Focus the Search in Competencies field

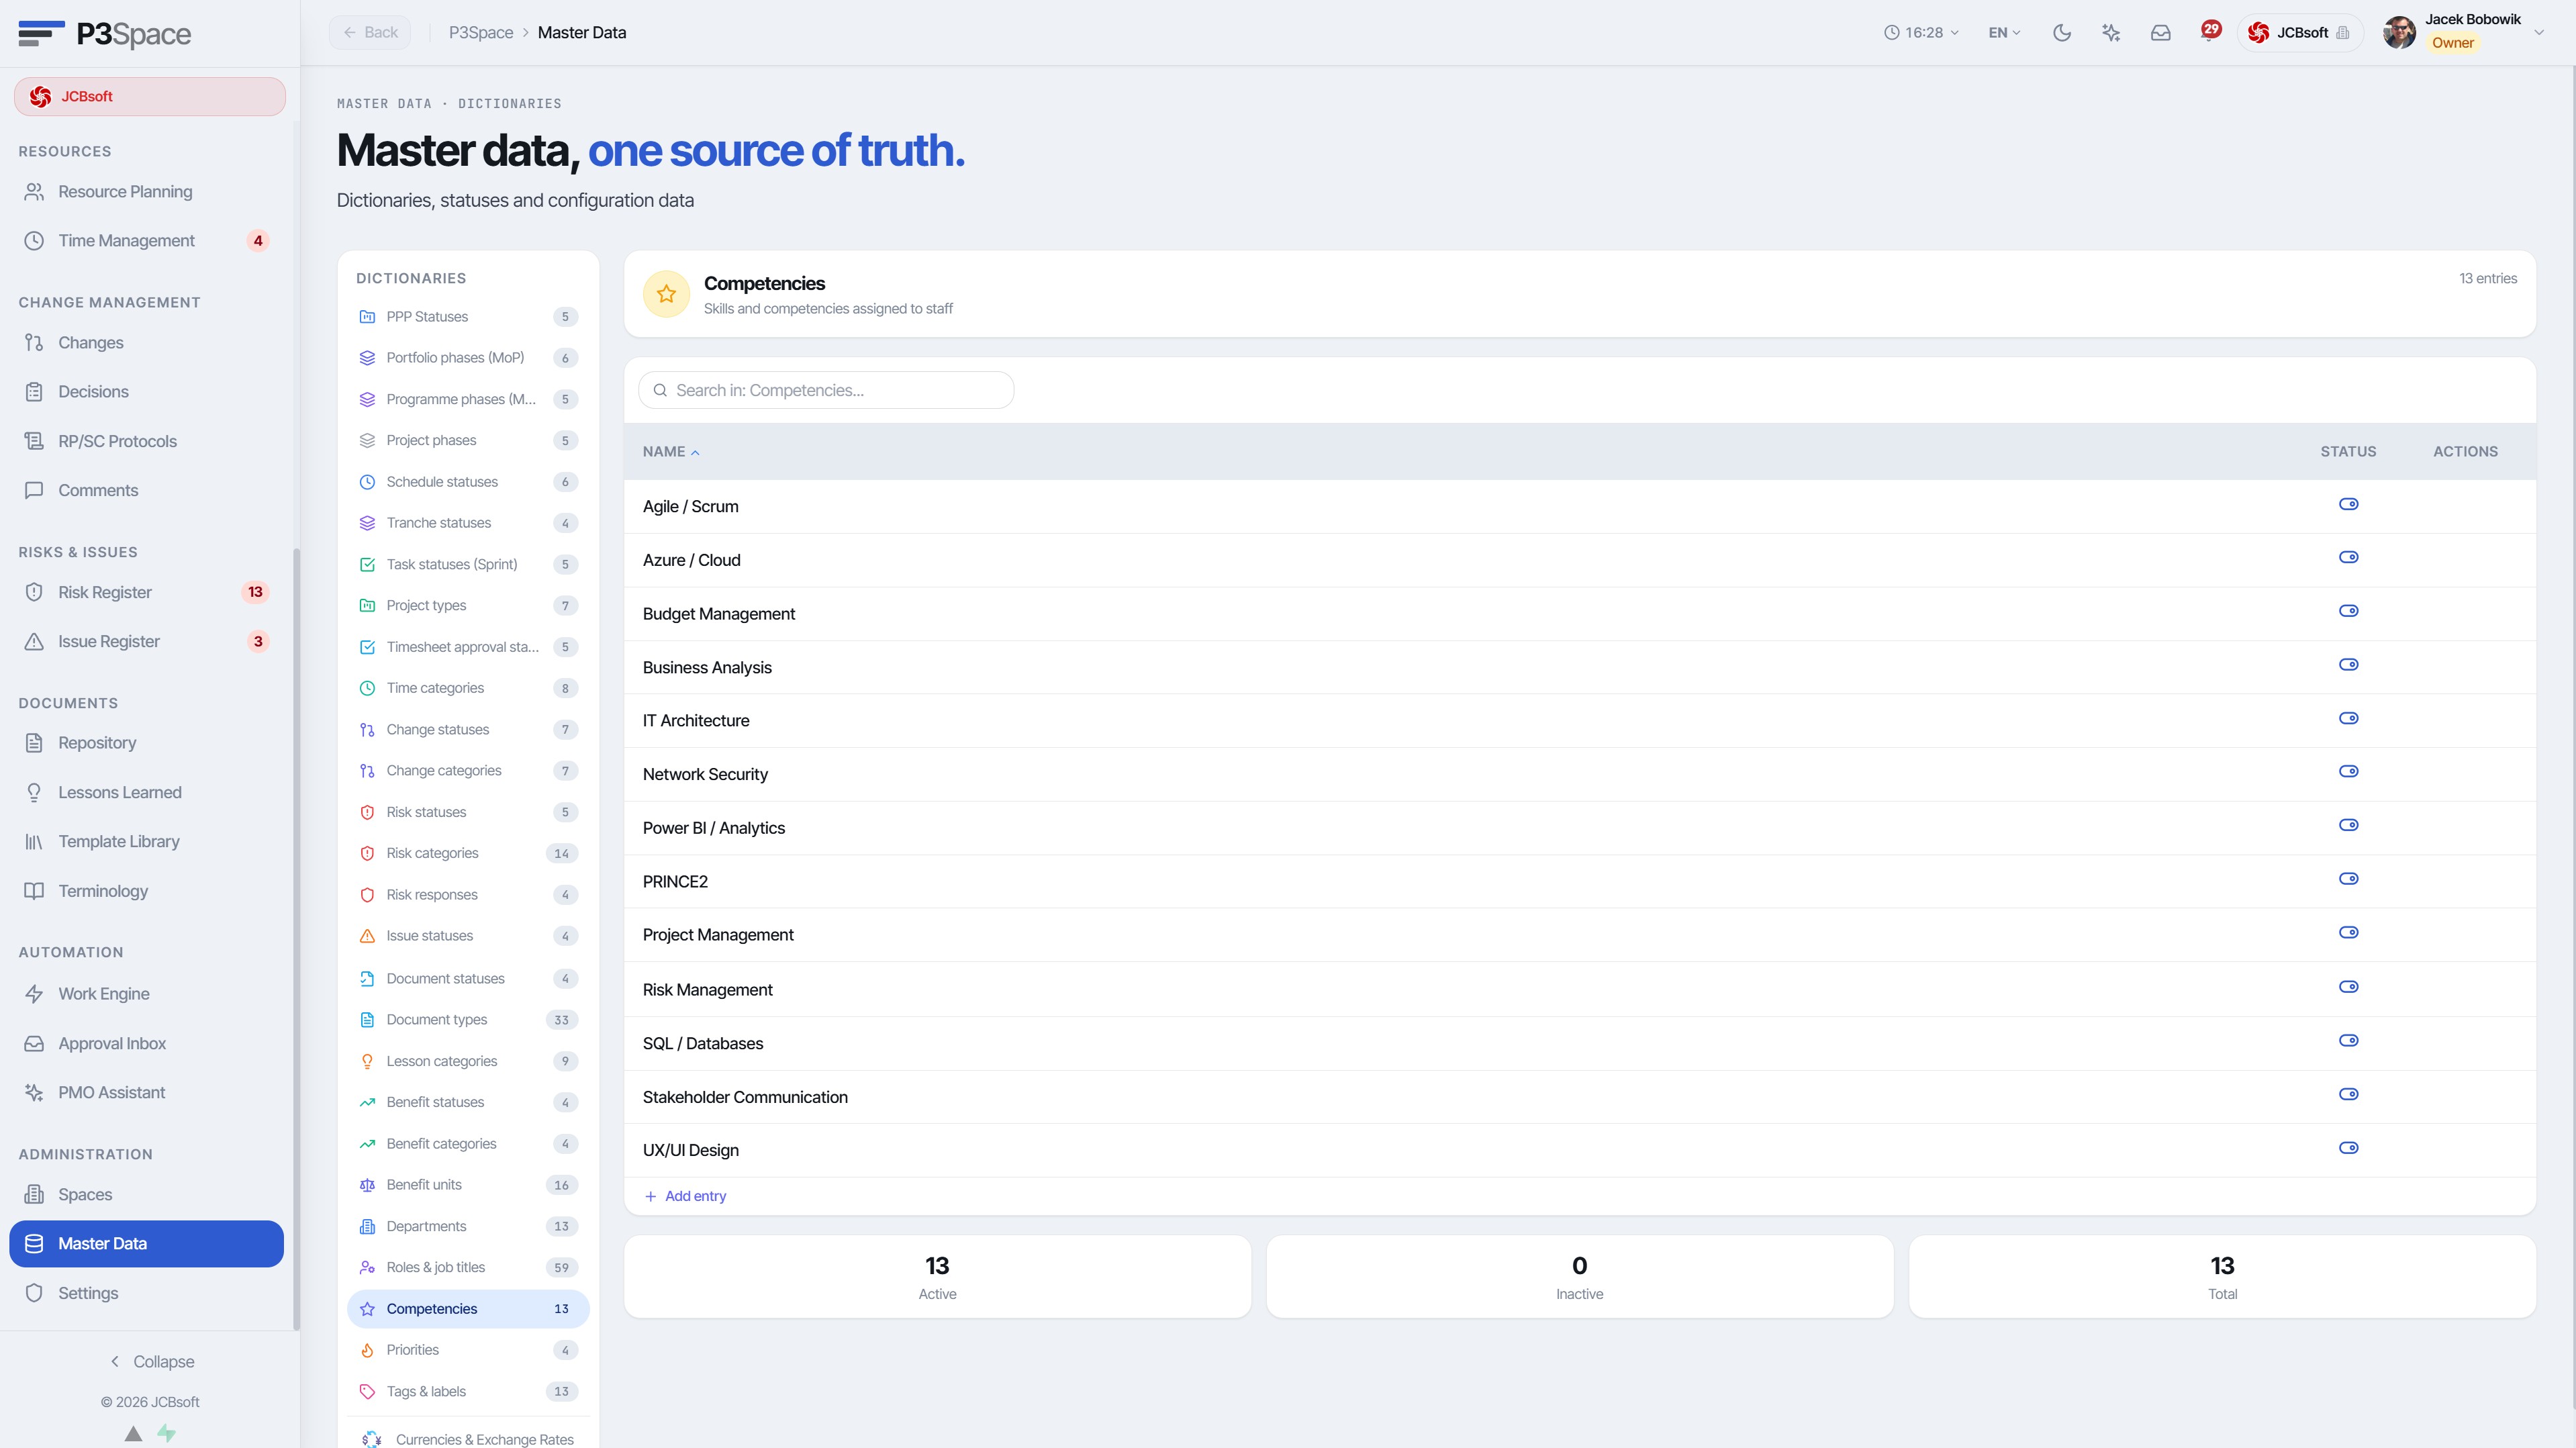[x=826, y=390]
